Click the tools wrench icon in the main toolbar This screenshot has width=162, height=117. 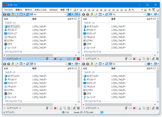point(154,10)
